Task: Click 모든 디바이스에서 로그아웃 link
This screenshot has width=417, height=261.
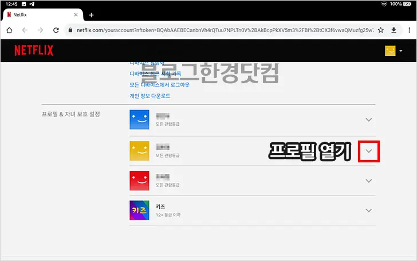Action: (160, 85)
